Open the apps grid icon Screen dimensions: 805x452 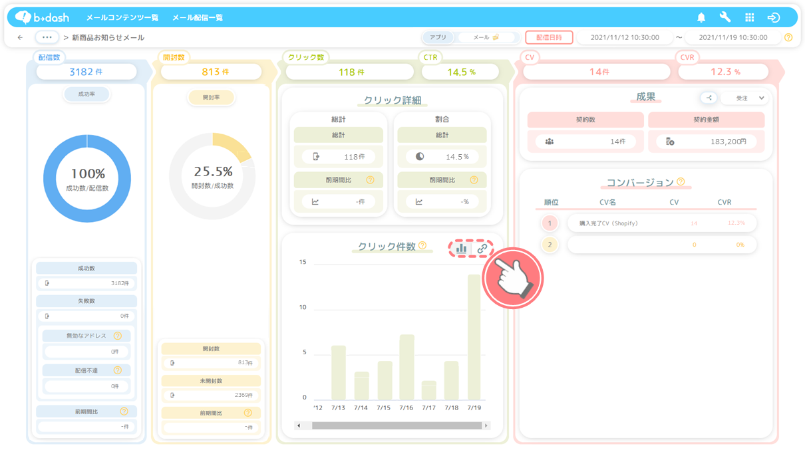(x=750, y=18)
